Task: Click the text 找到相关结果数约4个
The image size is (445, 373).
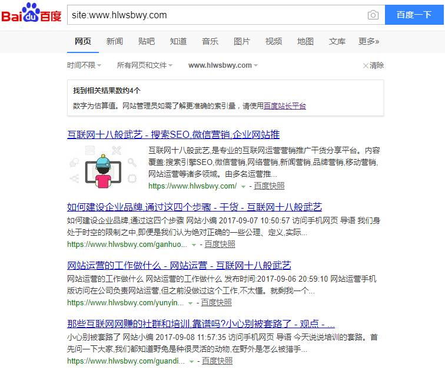Action: (x=107, y=91)
